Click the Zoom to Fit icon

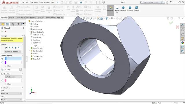(x=84, y=18)
